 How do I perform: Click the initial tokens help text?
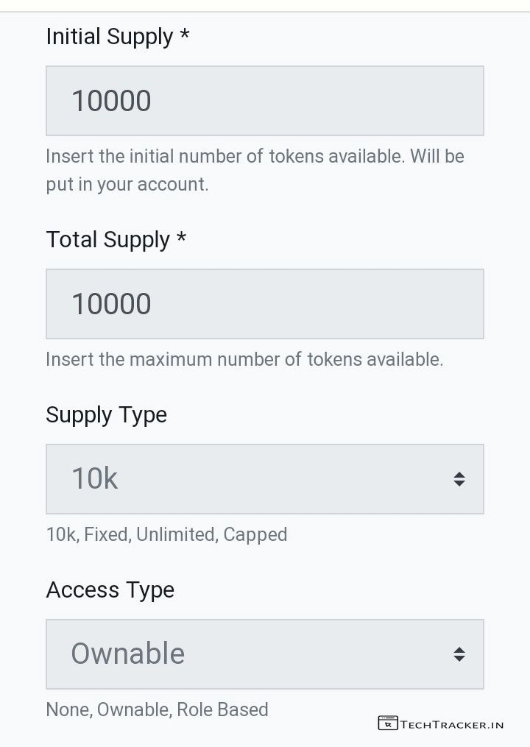[x=255, y=170]
